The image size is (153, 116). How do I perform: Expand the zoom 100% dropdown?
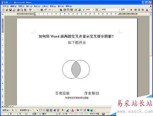pos(94,10)
